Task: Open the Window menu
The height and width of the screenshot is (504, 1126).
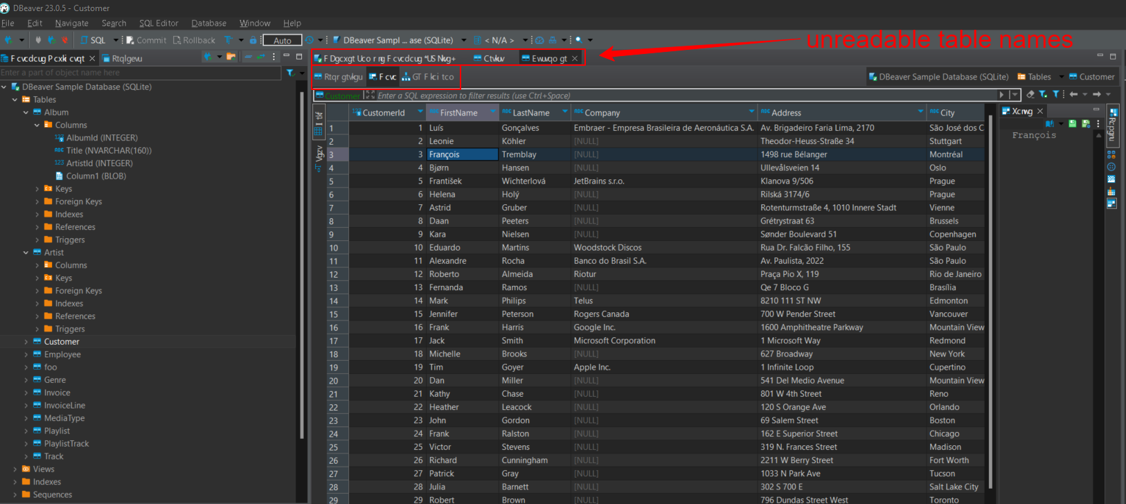Action: point(255,23)
